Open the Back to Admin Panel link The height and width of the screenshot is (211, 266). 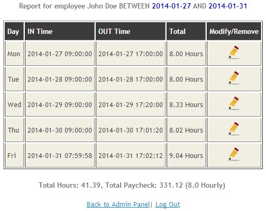tap(118, 205)
